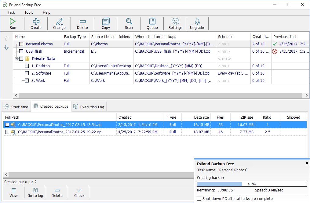Viewport: 310px width, 203px height.
Task: Tick checkbox for PersonalPhotos_2017-03-15 13-54.zip
Action: pos(7,125)
